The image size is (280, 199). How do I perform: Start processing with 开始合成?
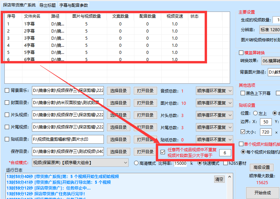point(262,193)
